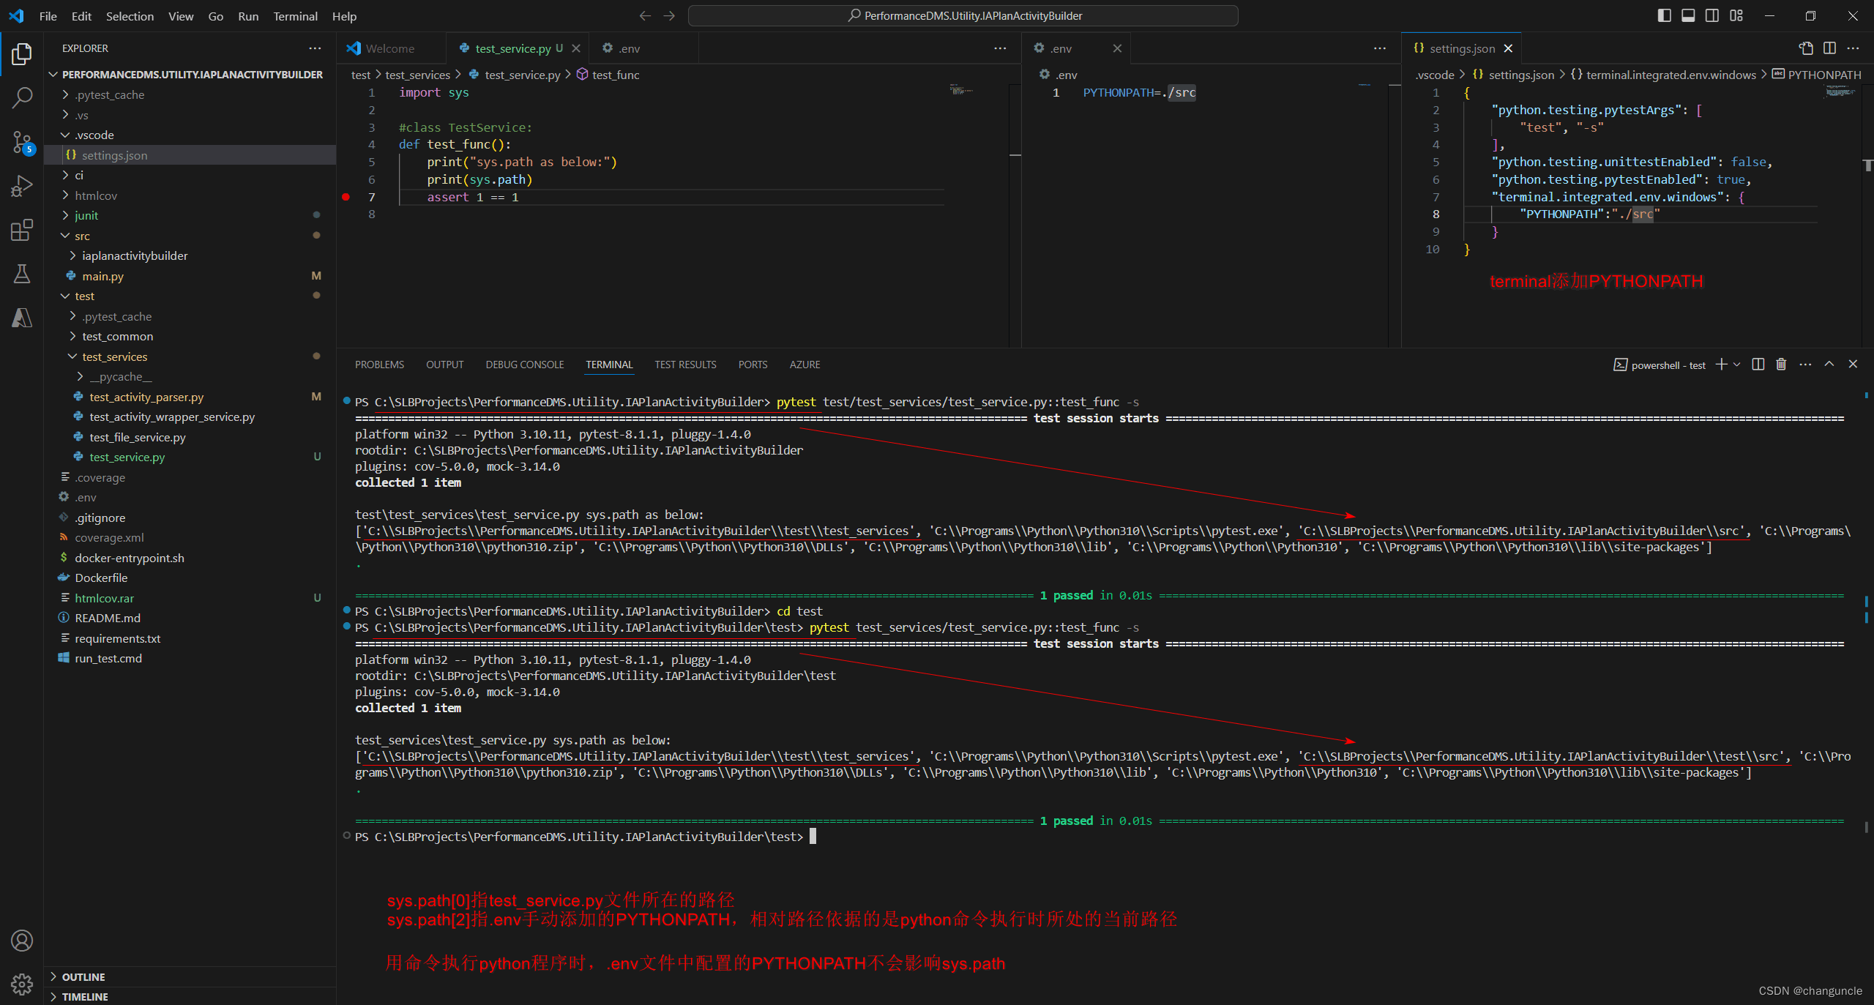Open main.py from the explorer
This screenshot has height=1005, width=1874.
click(x=102, y=276)
